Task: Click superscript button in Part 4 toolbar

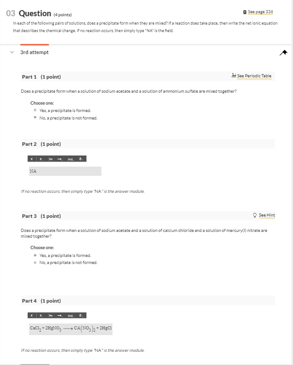Action: click(x=32, y=315)
